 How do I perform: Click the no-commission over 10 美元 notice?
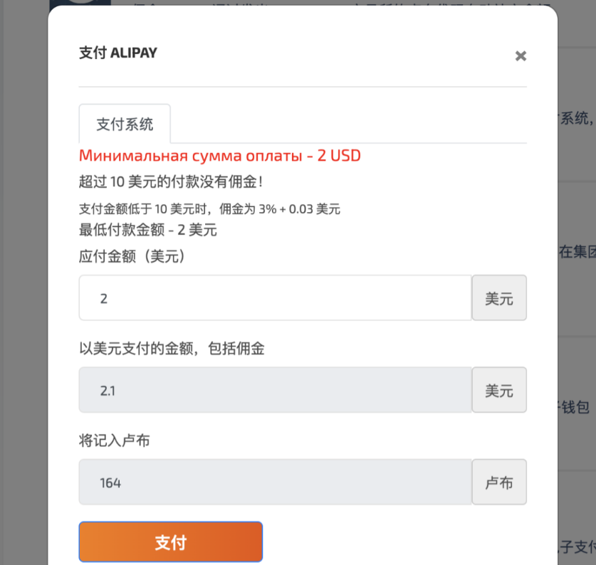(x=171, y=181)
